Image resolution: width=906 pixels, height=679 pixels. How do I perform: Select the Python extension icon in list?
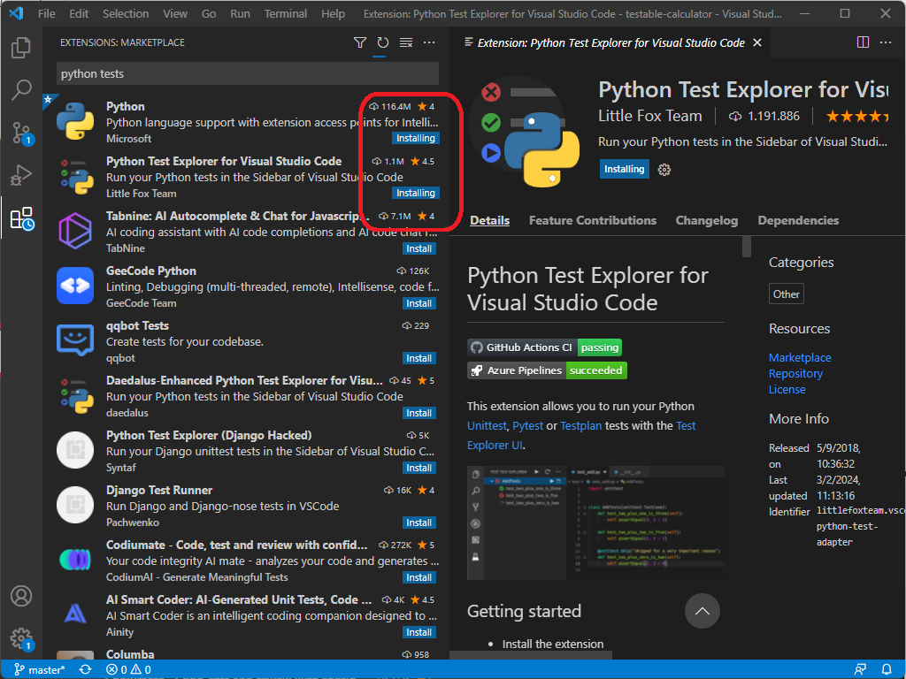coord(75,121)
